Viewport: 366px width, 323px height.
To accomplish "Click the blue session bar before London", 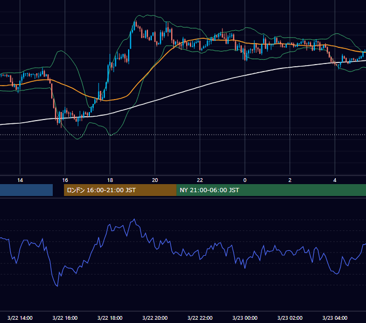I will tap(26, 190).
